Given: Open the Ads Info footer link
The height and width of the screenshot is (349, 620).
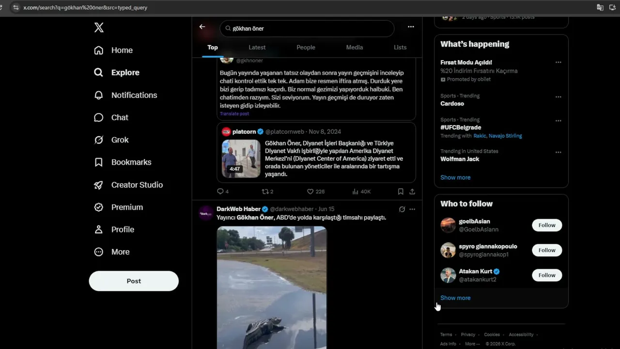Looking at the screenshot, I should click(449, 344).
